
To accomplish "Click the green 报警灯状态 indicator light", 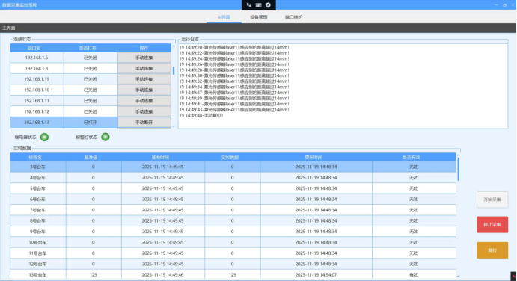I will [105, 137].
